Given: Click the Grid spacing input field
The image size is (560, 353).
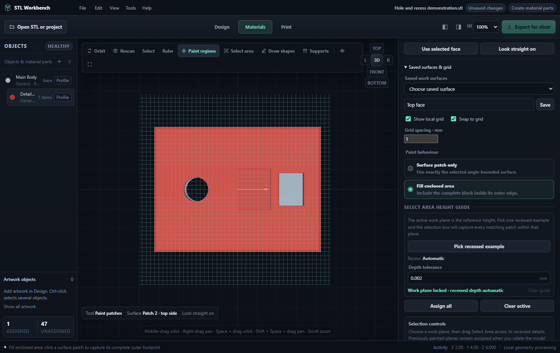Looking at the screenshot, I should (421, 139).
